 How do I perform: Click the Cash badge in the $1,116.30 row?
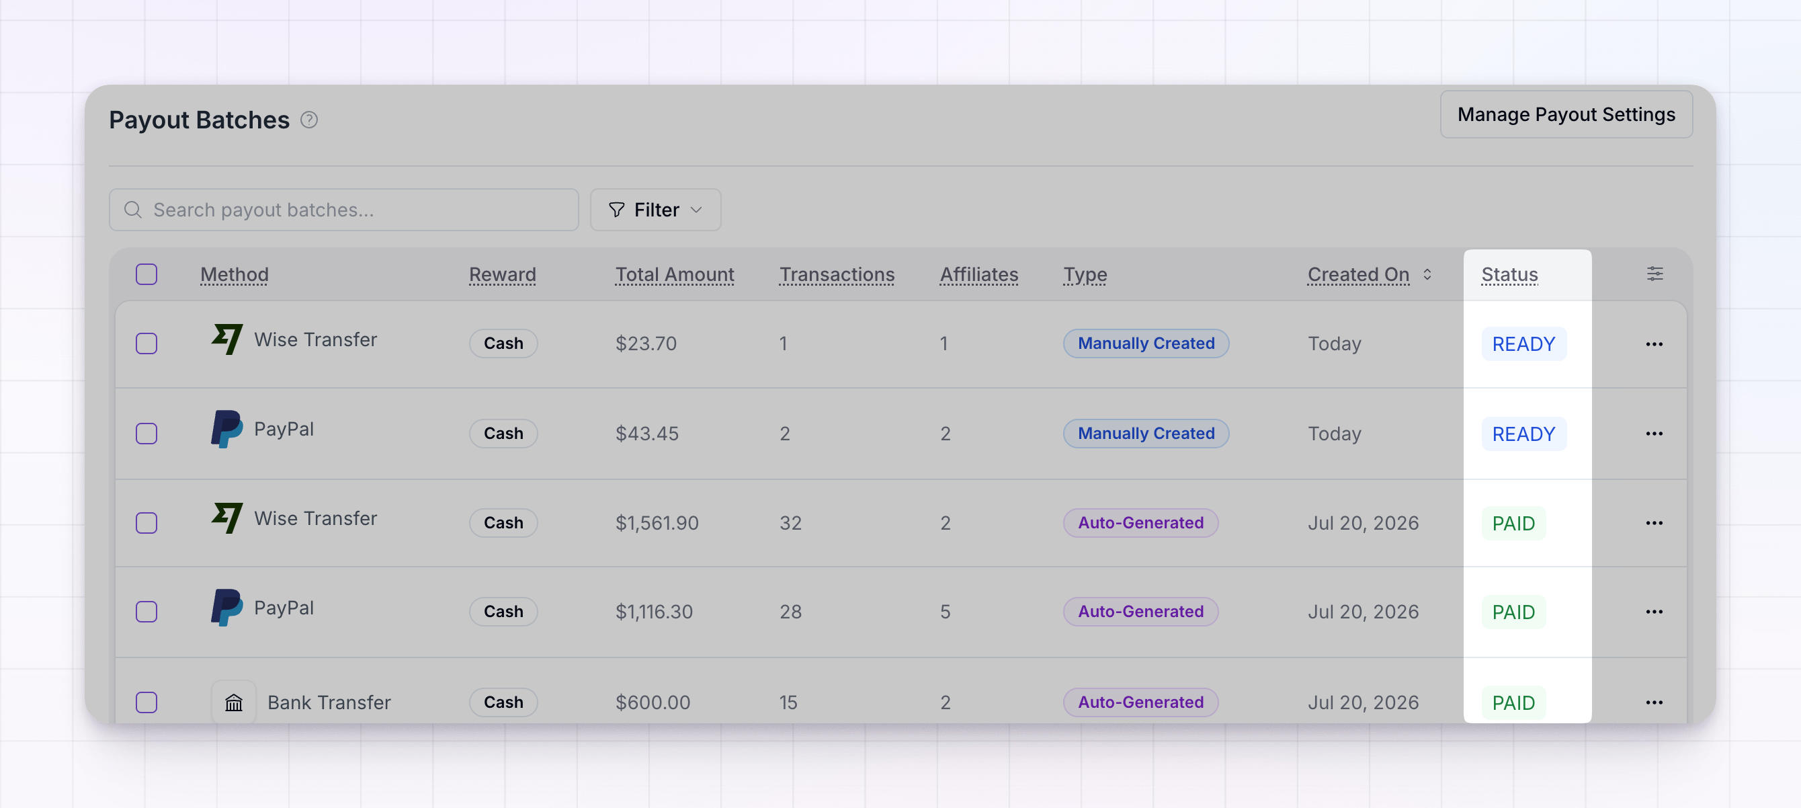click(503, 612)
